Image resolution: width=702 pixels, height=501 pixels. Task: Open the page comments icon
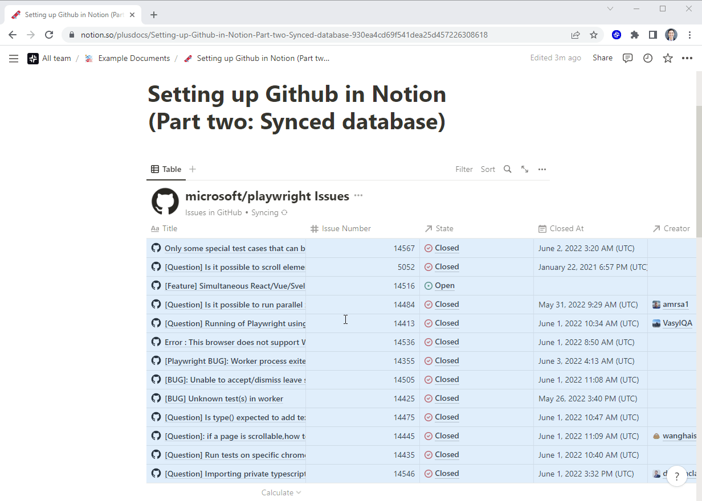[627, 58]
